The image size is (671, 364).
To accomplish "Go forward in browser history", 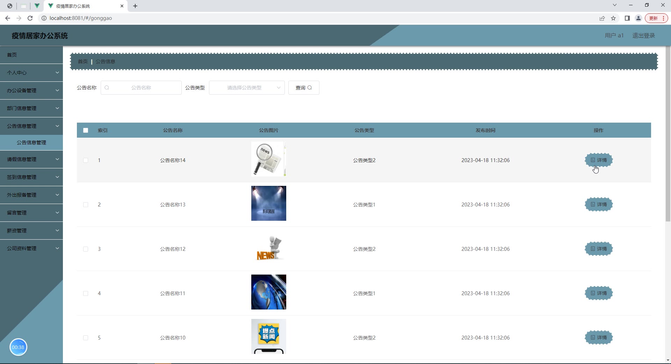I will pos(19,18).
